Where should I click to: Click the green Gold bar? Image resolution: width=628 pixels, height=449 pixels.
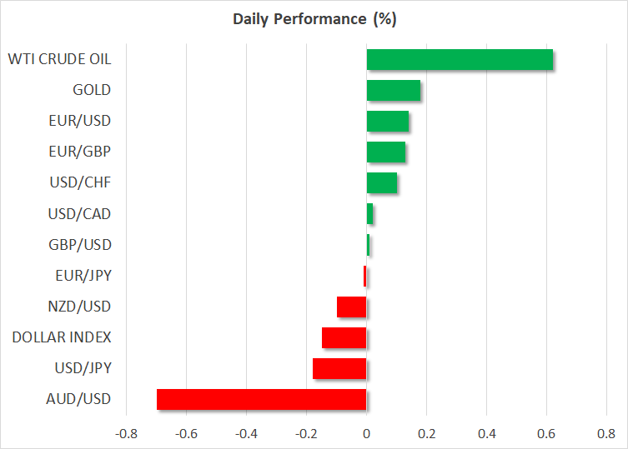(x=393, y=90)
